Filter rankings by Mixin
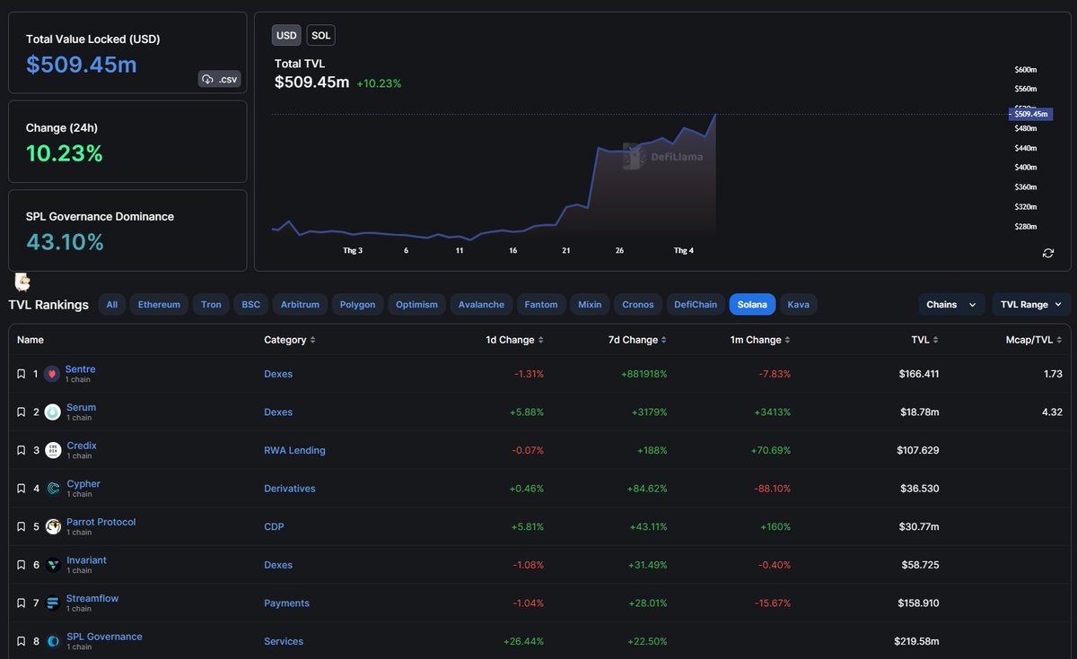The width and height of the screenshot is (1077, 659). [x=590, y=305]
